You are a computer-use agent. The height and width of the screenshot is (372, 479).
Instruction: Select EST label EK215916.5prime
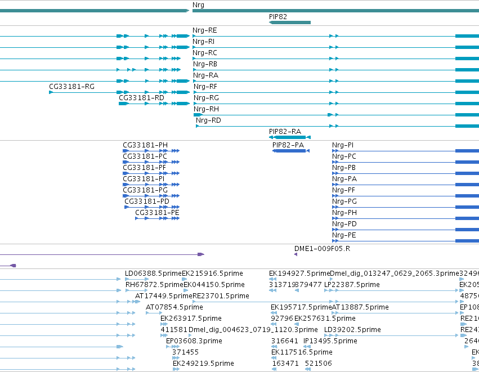coord(212,274)
